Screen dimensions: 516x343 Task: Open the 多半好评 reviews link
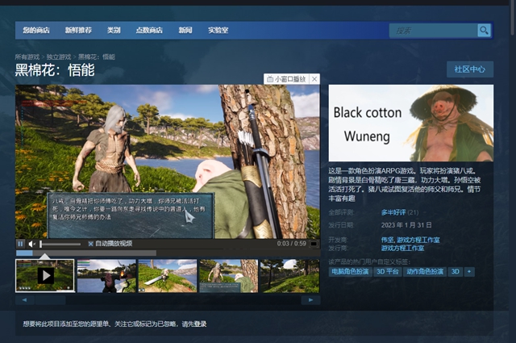393,212
